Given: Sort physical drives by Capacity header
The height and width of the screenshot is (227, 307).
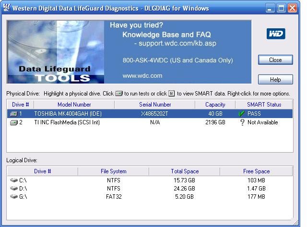Looking at the screenshot, I should click(215, 105).
